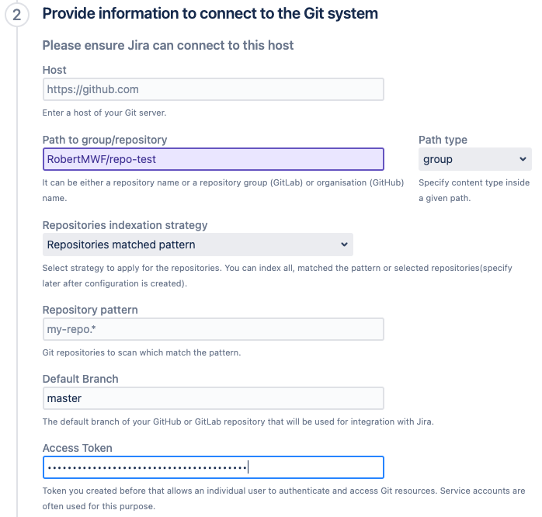This screenshot has height=517, width=542.
Task: Click the 'Enter a host of your Git server' hint
Action: click(x=104, y=113)
